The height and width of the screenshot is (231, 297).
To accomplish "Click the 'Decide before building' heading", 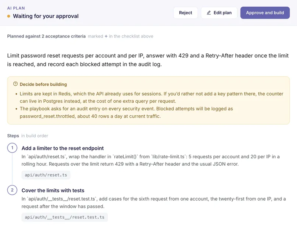I will click(x=43, y=85).
